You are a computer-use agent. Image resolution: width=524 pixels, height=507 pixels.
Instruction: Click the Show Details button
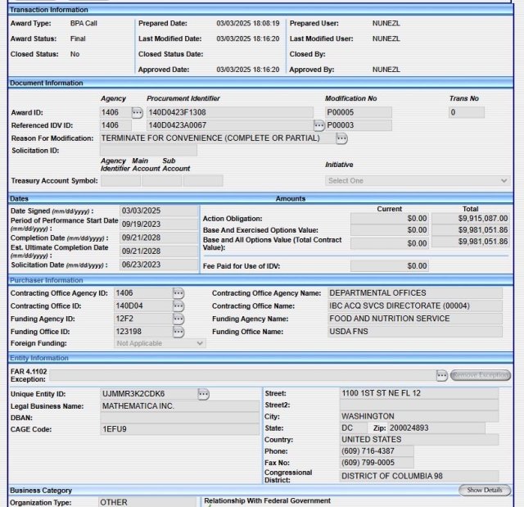click(x=485, y=491)
